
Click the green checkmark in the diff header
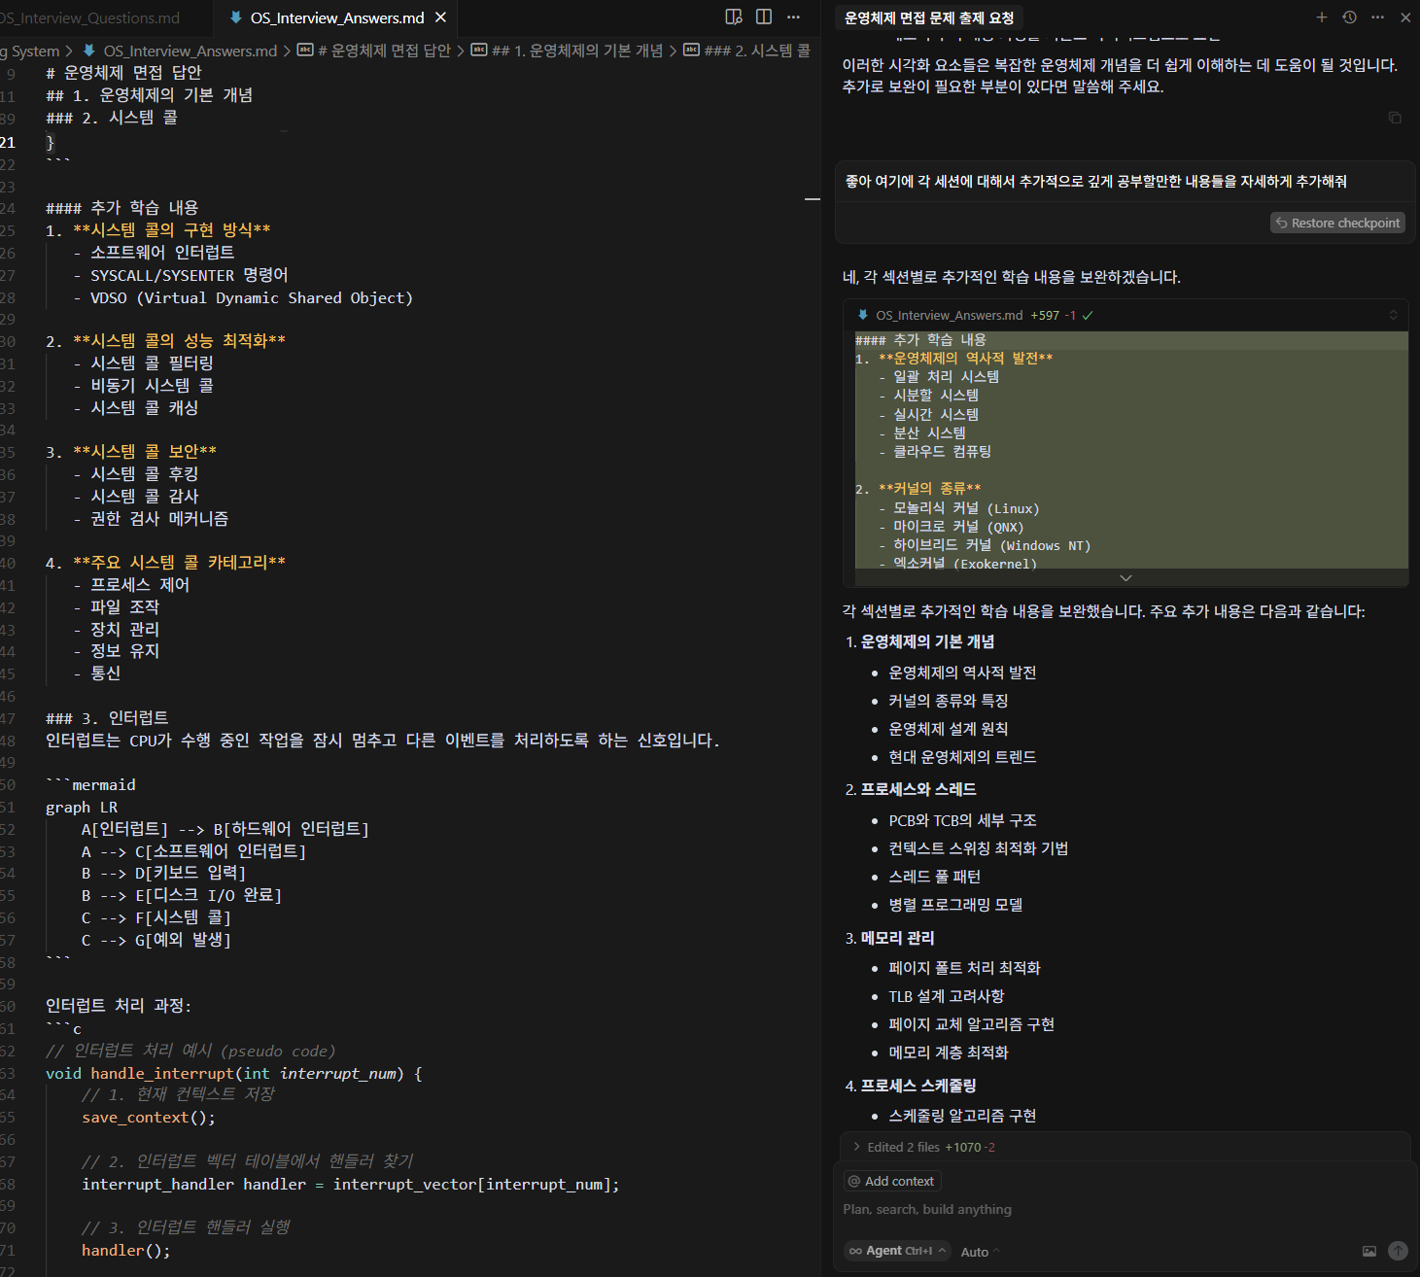(x=1088, y=315)
